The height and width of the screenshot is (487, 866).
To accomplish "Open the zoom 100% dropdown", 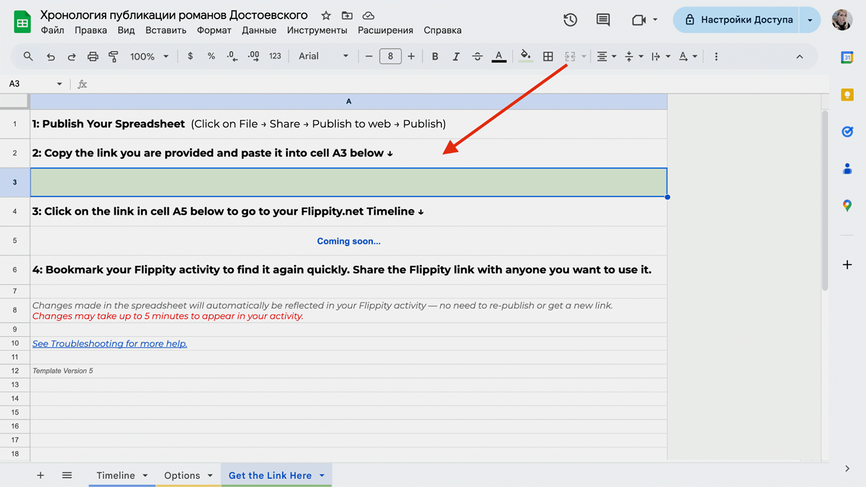I will (149, 56).
